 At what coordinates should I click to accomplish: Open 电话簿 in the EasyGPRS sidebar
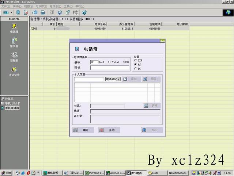14,28
